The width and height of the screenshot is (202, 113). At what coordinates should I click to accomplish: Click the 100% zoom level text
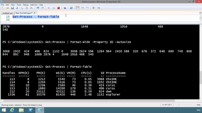(x=198, y=105)
